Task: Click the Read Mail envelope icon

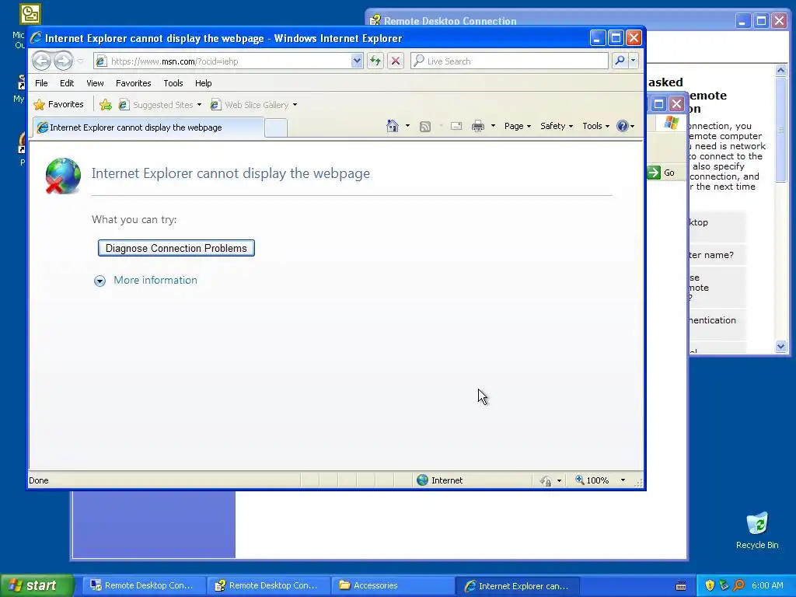Action: [456, 126]
